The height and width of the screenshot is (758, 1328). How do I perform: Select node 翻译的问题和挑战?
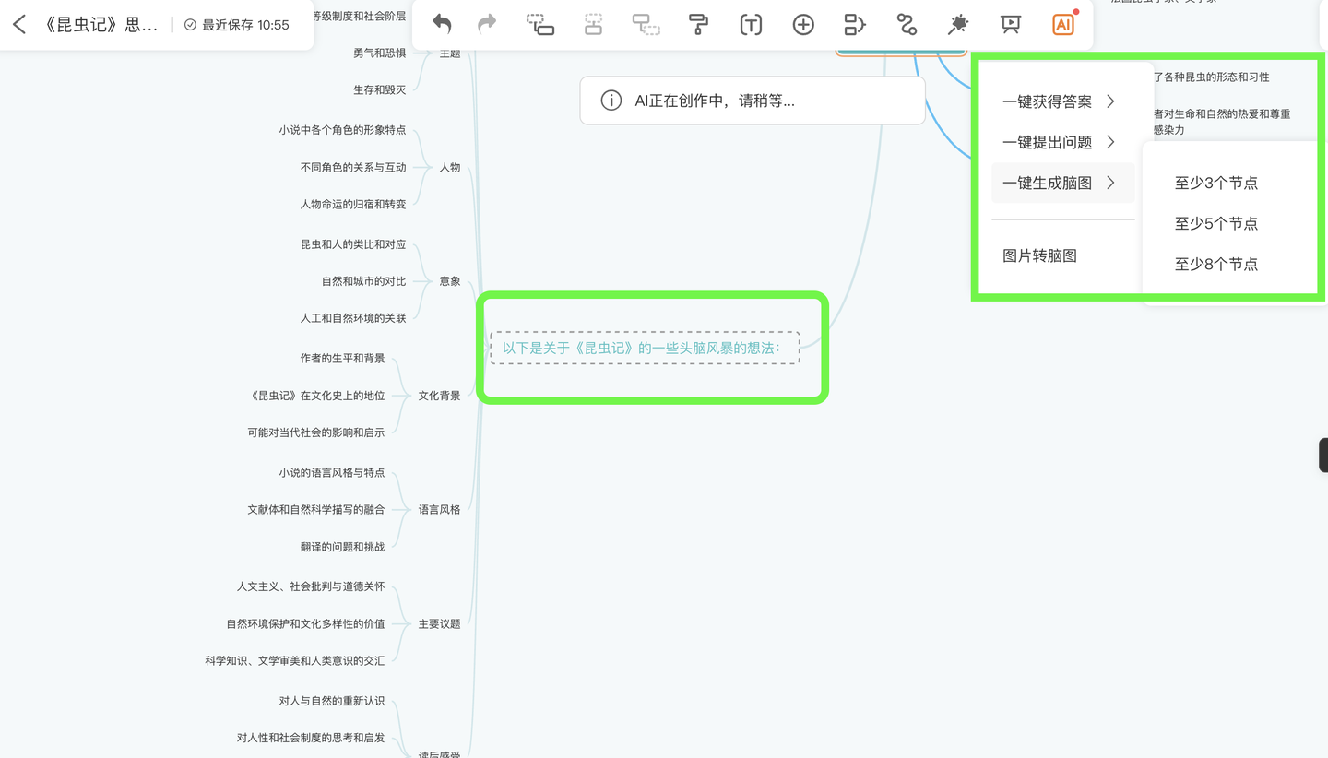click(x=342, y=547)
